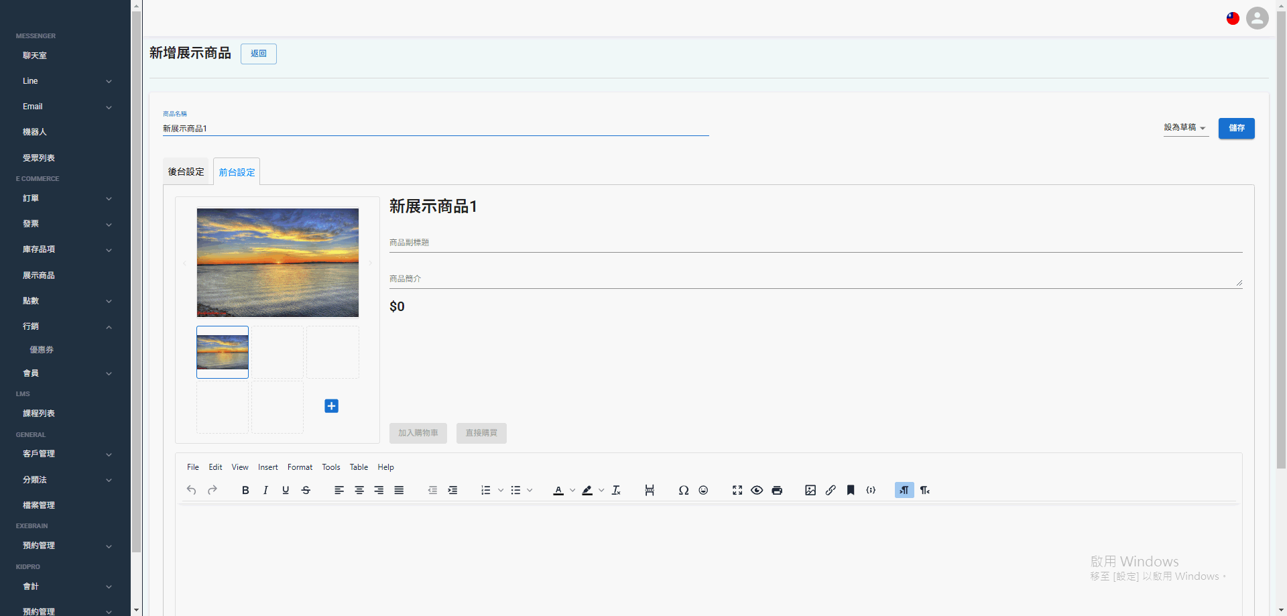Switch to the 後台設定 tab

[x=186, y=172]
